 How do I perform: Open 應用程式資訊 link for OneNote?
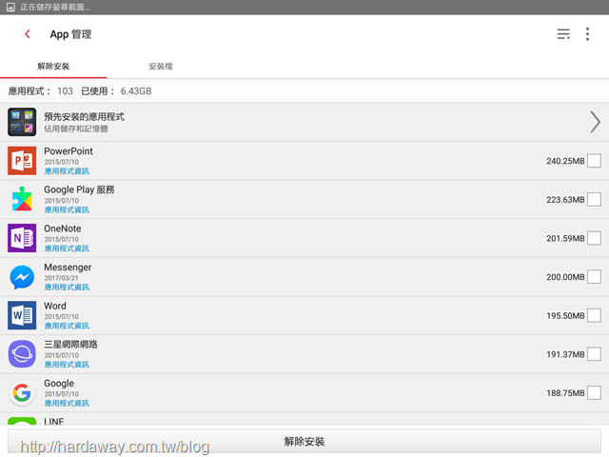tap(67, 248)
